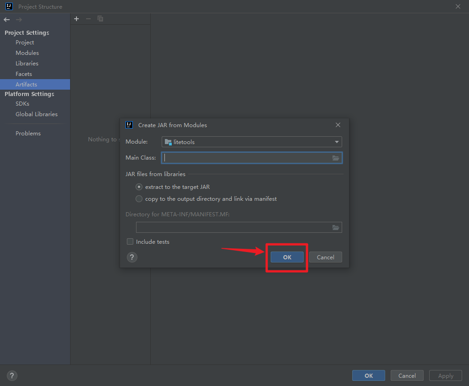Remove artifact with the minus icon
Viewport: 469px width, 386px height.
click(88, 19)
